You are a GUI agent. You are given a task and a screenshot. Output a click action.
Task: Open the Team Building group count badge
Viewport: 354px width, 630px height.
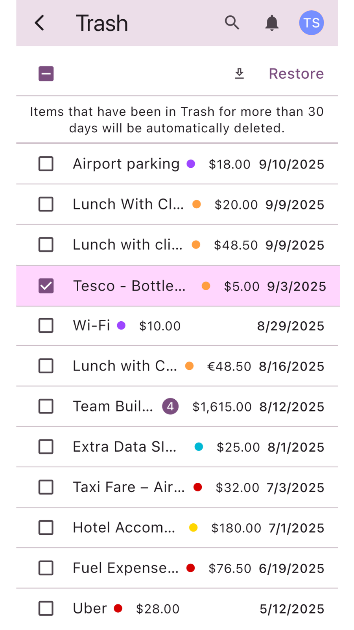point(170,406)
